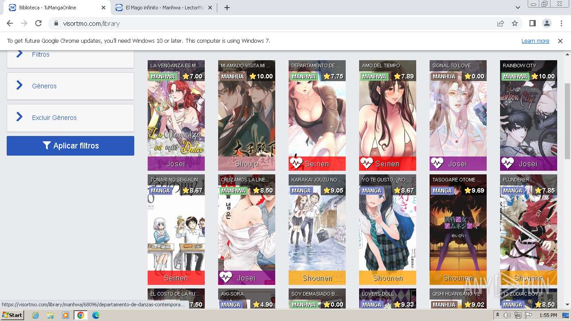Reload the current page
Viewport: 571px width, 321px height.
[38, 23]
